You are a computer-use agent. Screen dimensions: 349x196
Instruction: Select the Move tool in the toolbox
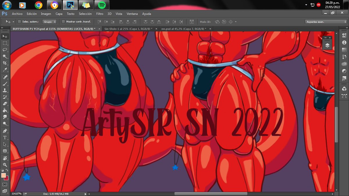5,36
